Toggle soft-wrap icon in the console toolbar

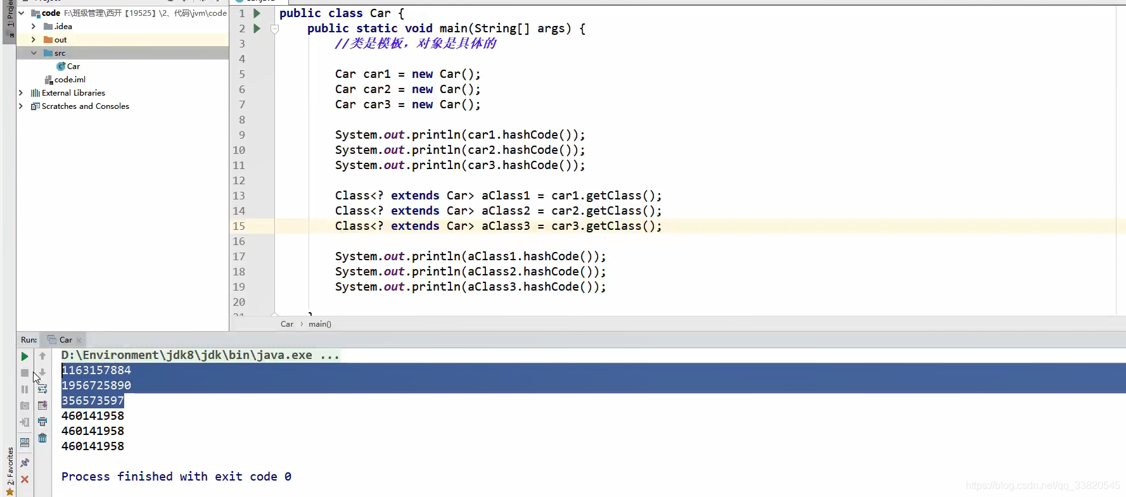point(42,389)
